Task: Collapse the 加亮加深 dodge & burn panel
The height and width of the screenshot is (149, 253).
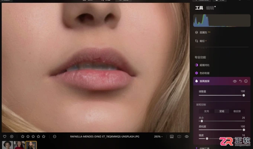Action: click(x=205, y=81)
